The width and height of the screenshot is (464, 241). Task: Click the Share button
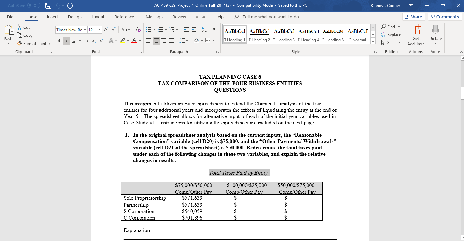tap(413, 17)
